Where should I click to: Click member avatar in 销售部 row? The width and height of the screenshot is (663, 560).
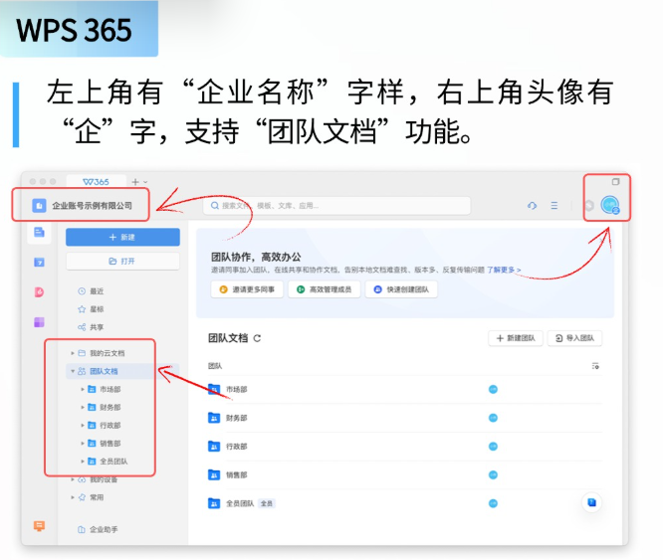point(493,475)
